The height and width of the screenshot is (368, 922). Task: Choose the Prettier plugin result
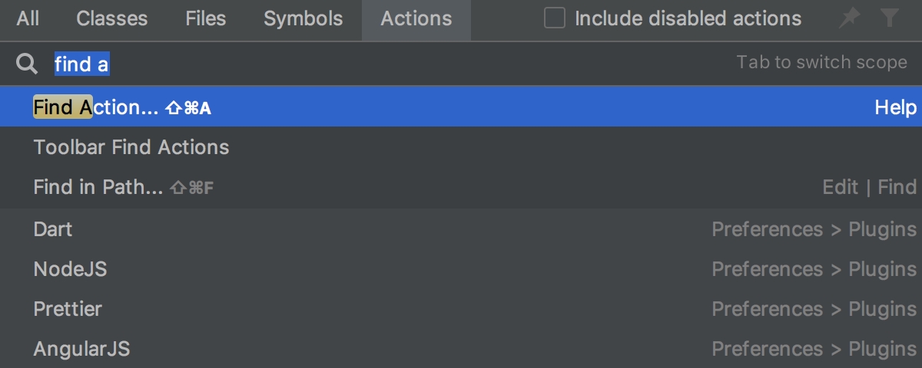[68, 309]
